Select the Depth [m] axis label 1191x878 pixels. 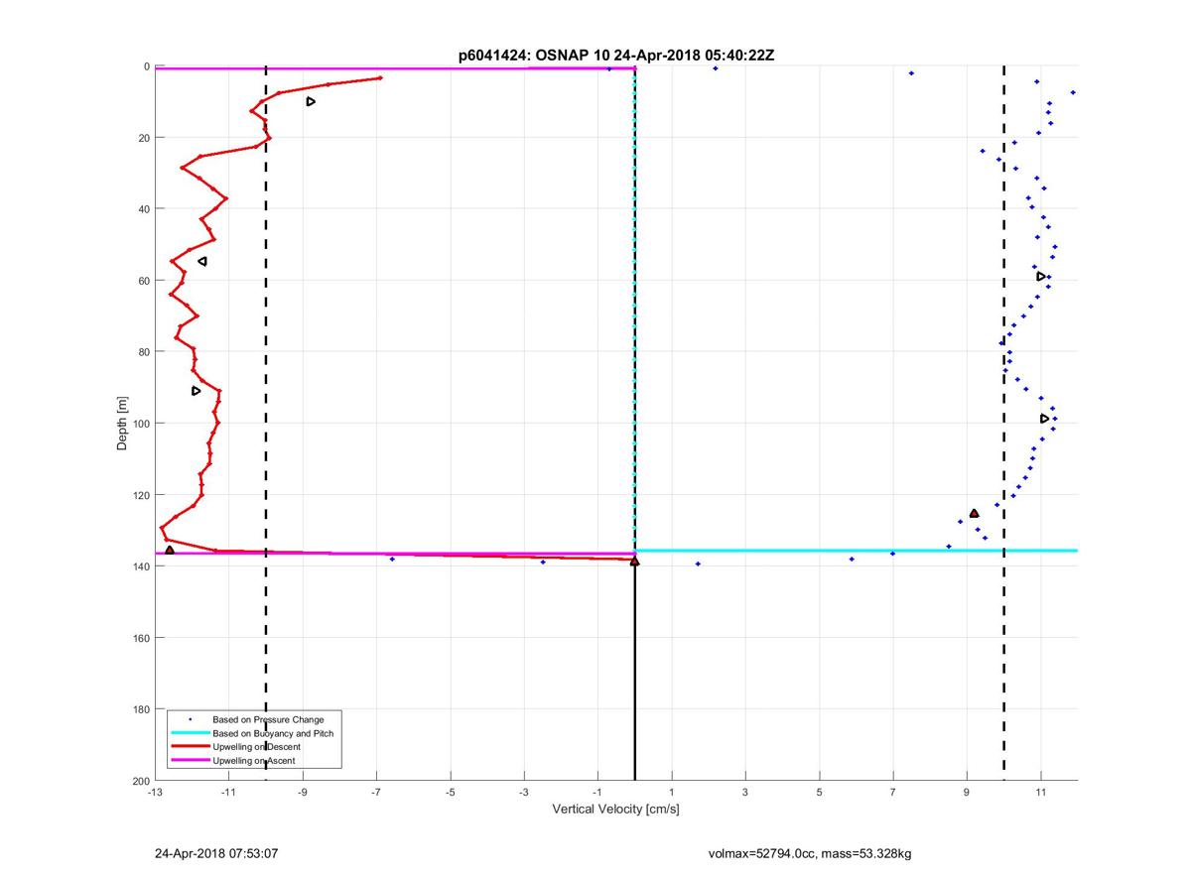click(x=122, y=424)
